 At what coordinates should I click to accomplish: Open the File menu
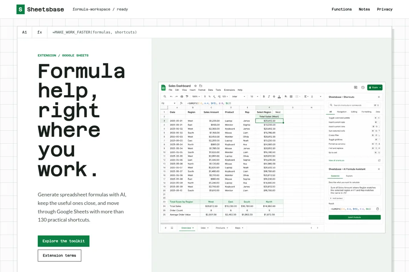click(x=170, y=90)
